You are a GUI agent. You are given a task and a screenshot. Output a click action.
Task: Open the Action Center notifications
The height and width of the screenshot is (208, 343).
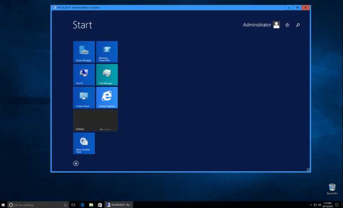[337, 205]
